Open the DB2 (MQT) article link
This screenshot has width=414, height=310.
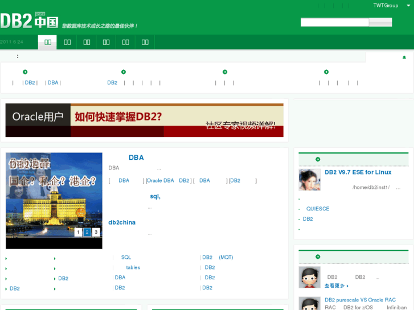(x=218, y=257)
